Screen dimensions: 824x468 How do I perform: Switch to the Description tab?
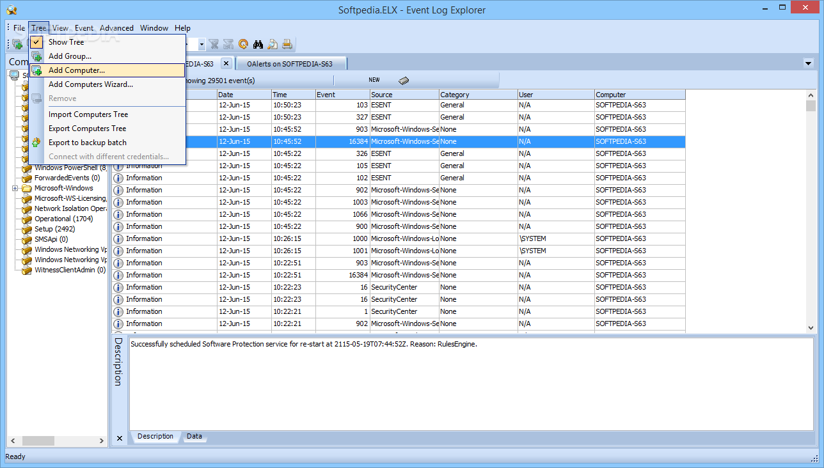(x=155, y=437)
